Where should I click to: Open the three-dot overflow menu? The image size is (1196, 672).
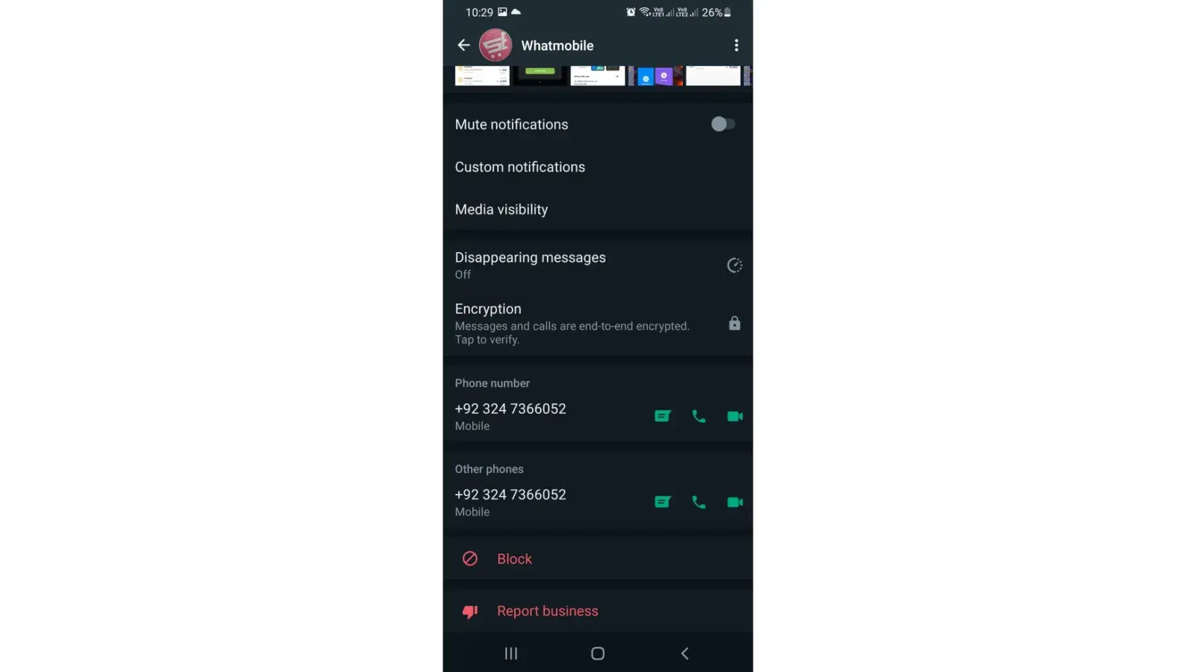tap(736, 45)
